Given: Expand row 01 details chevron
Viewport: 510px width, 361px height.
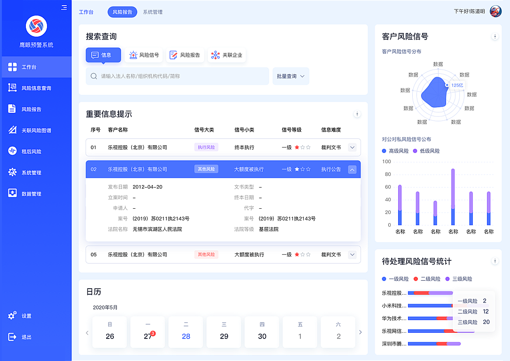Looking at the screenshot, I should tap(352, 147).
